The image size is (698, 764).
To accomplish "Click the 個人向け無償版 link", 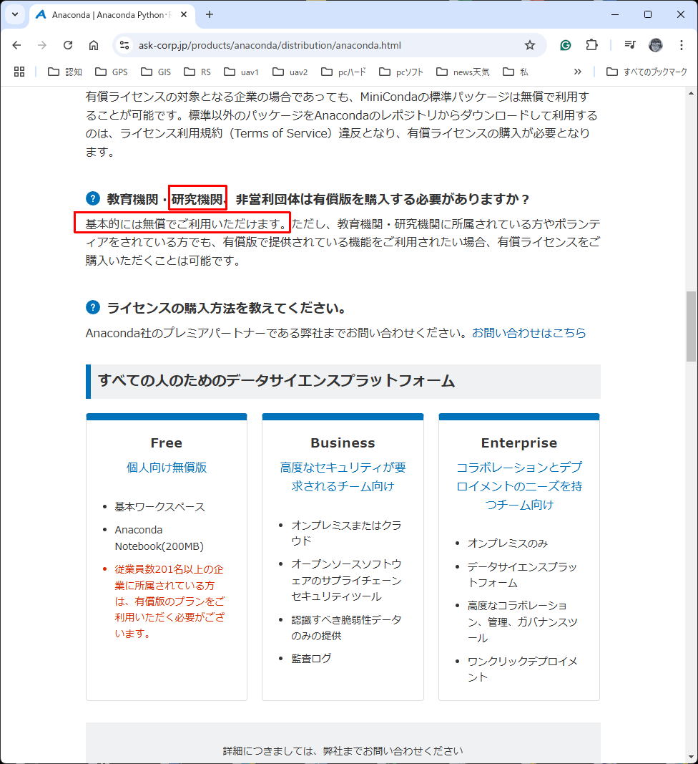I will (167, 468).
